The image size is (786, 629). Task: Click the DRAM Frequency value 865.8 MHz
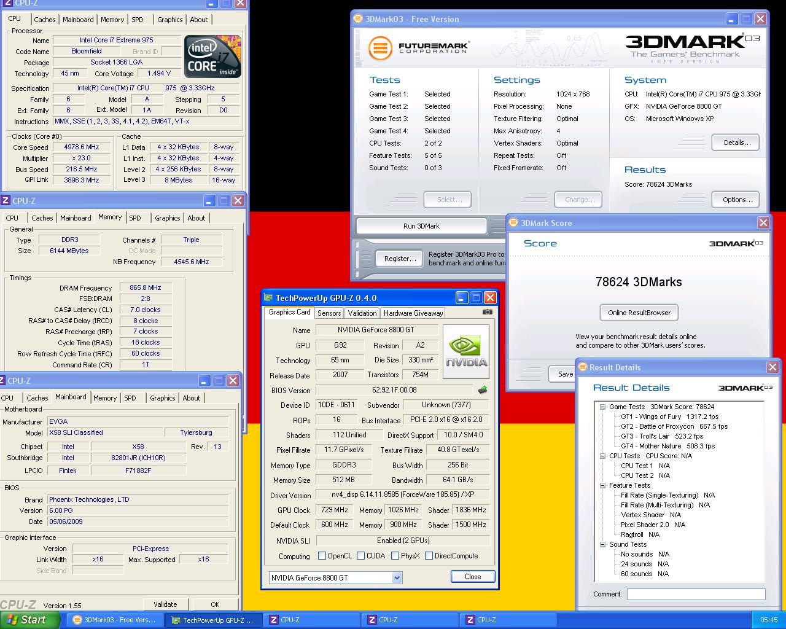[x=146, y=287]
